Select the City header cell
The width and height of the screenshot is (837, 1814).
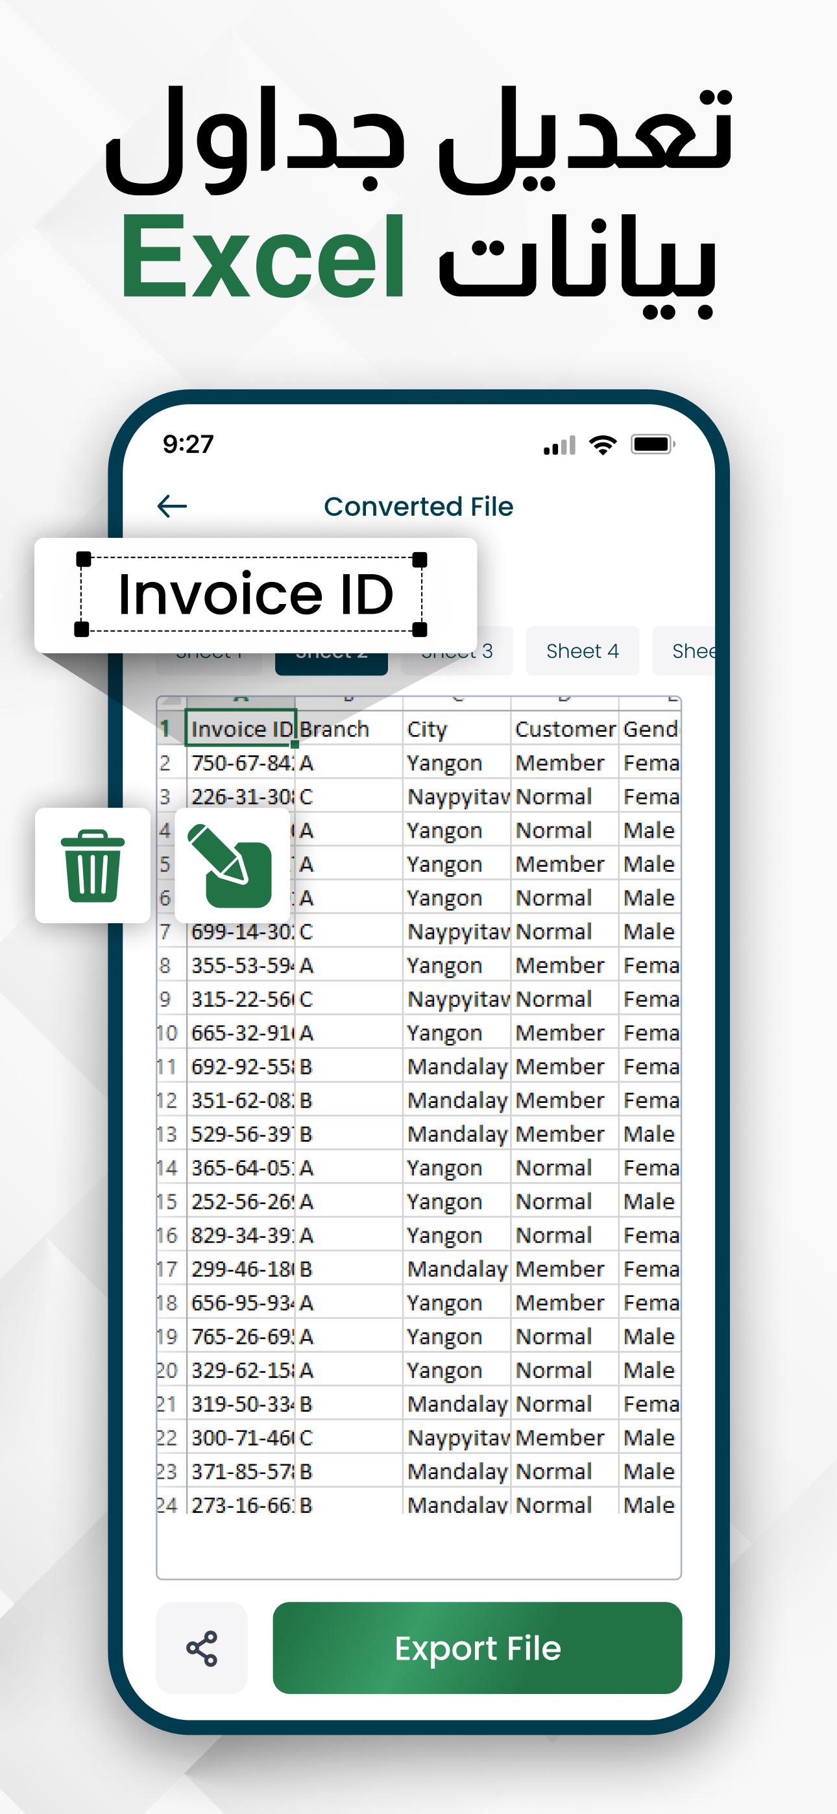(457, 728)
